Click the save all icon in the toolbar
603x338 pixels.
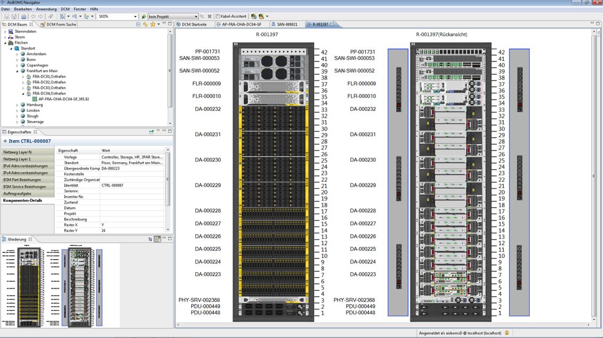(14, 16)
